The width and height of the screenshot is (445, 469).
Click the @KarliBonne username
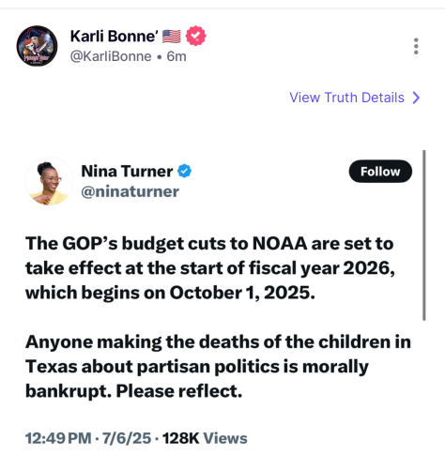[111, 56]
